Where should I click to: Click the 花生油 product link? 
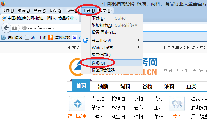pos(118,117)
